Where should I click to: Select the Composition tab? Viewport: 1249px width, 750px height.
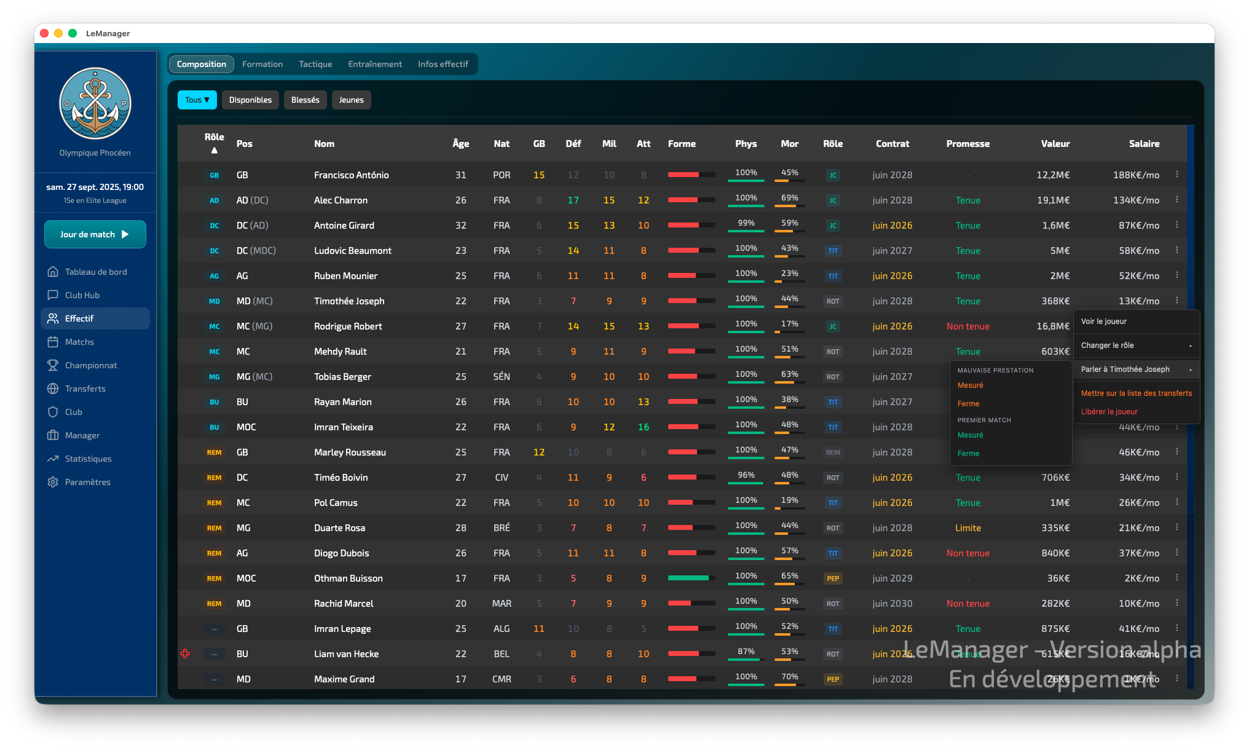coord(202,64)
